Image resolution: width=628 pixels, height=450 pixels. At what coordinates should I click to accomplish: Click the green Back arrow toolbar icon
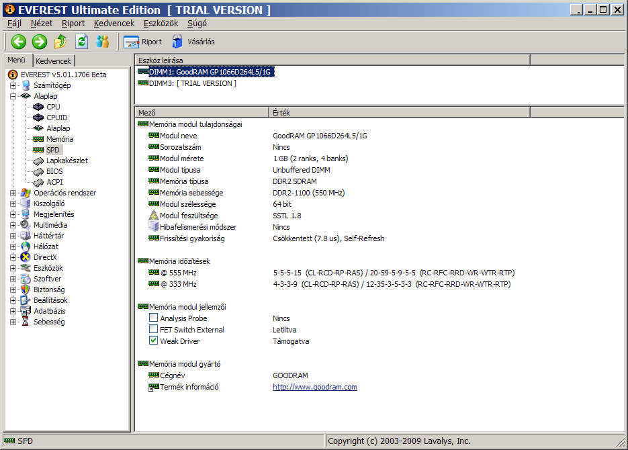pyautogui.click(x=18, y=42)
